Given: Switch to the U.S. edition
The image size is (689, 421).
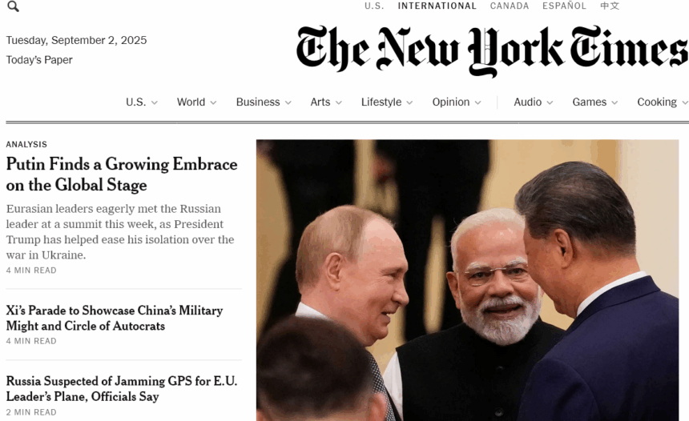Looking at the screenshot, I should point(374,6).
